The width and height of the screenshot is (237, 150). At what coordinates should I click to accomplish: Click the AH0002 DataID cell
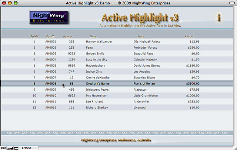(51, 48)
